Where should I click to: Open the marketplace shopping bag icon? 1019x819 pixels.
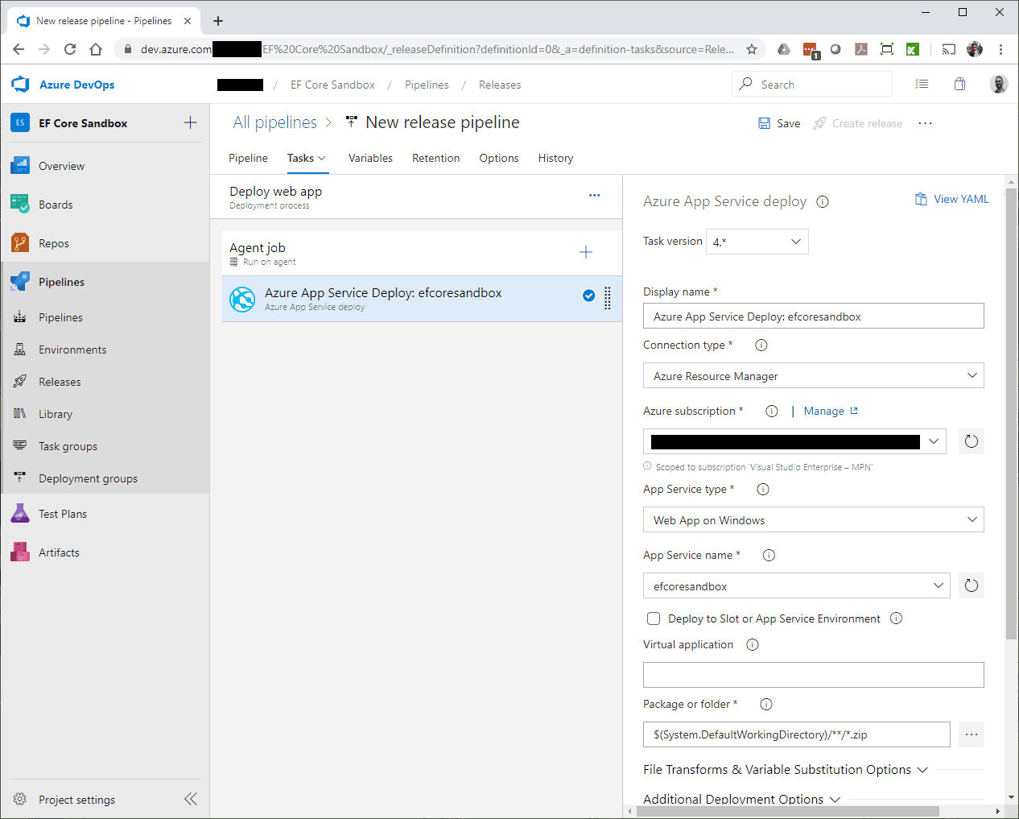point(959,85)
